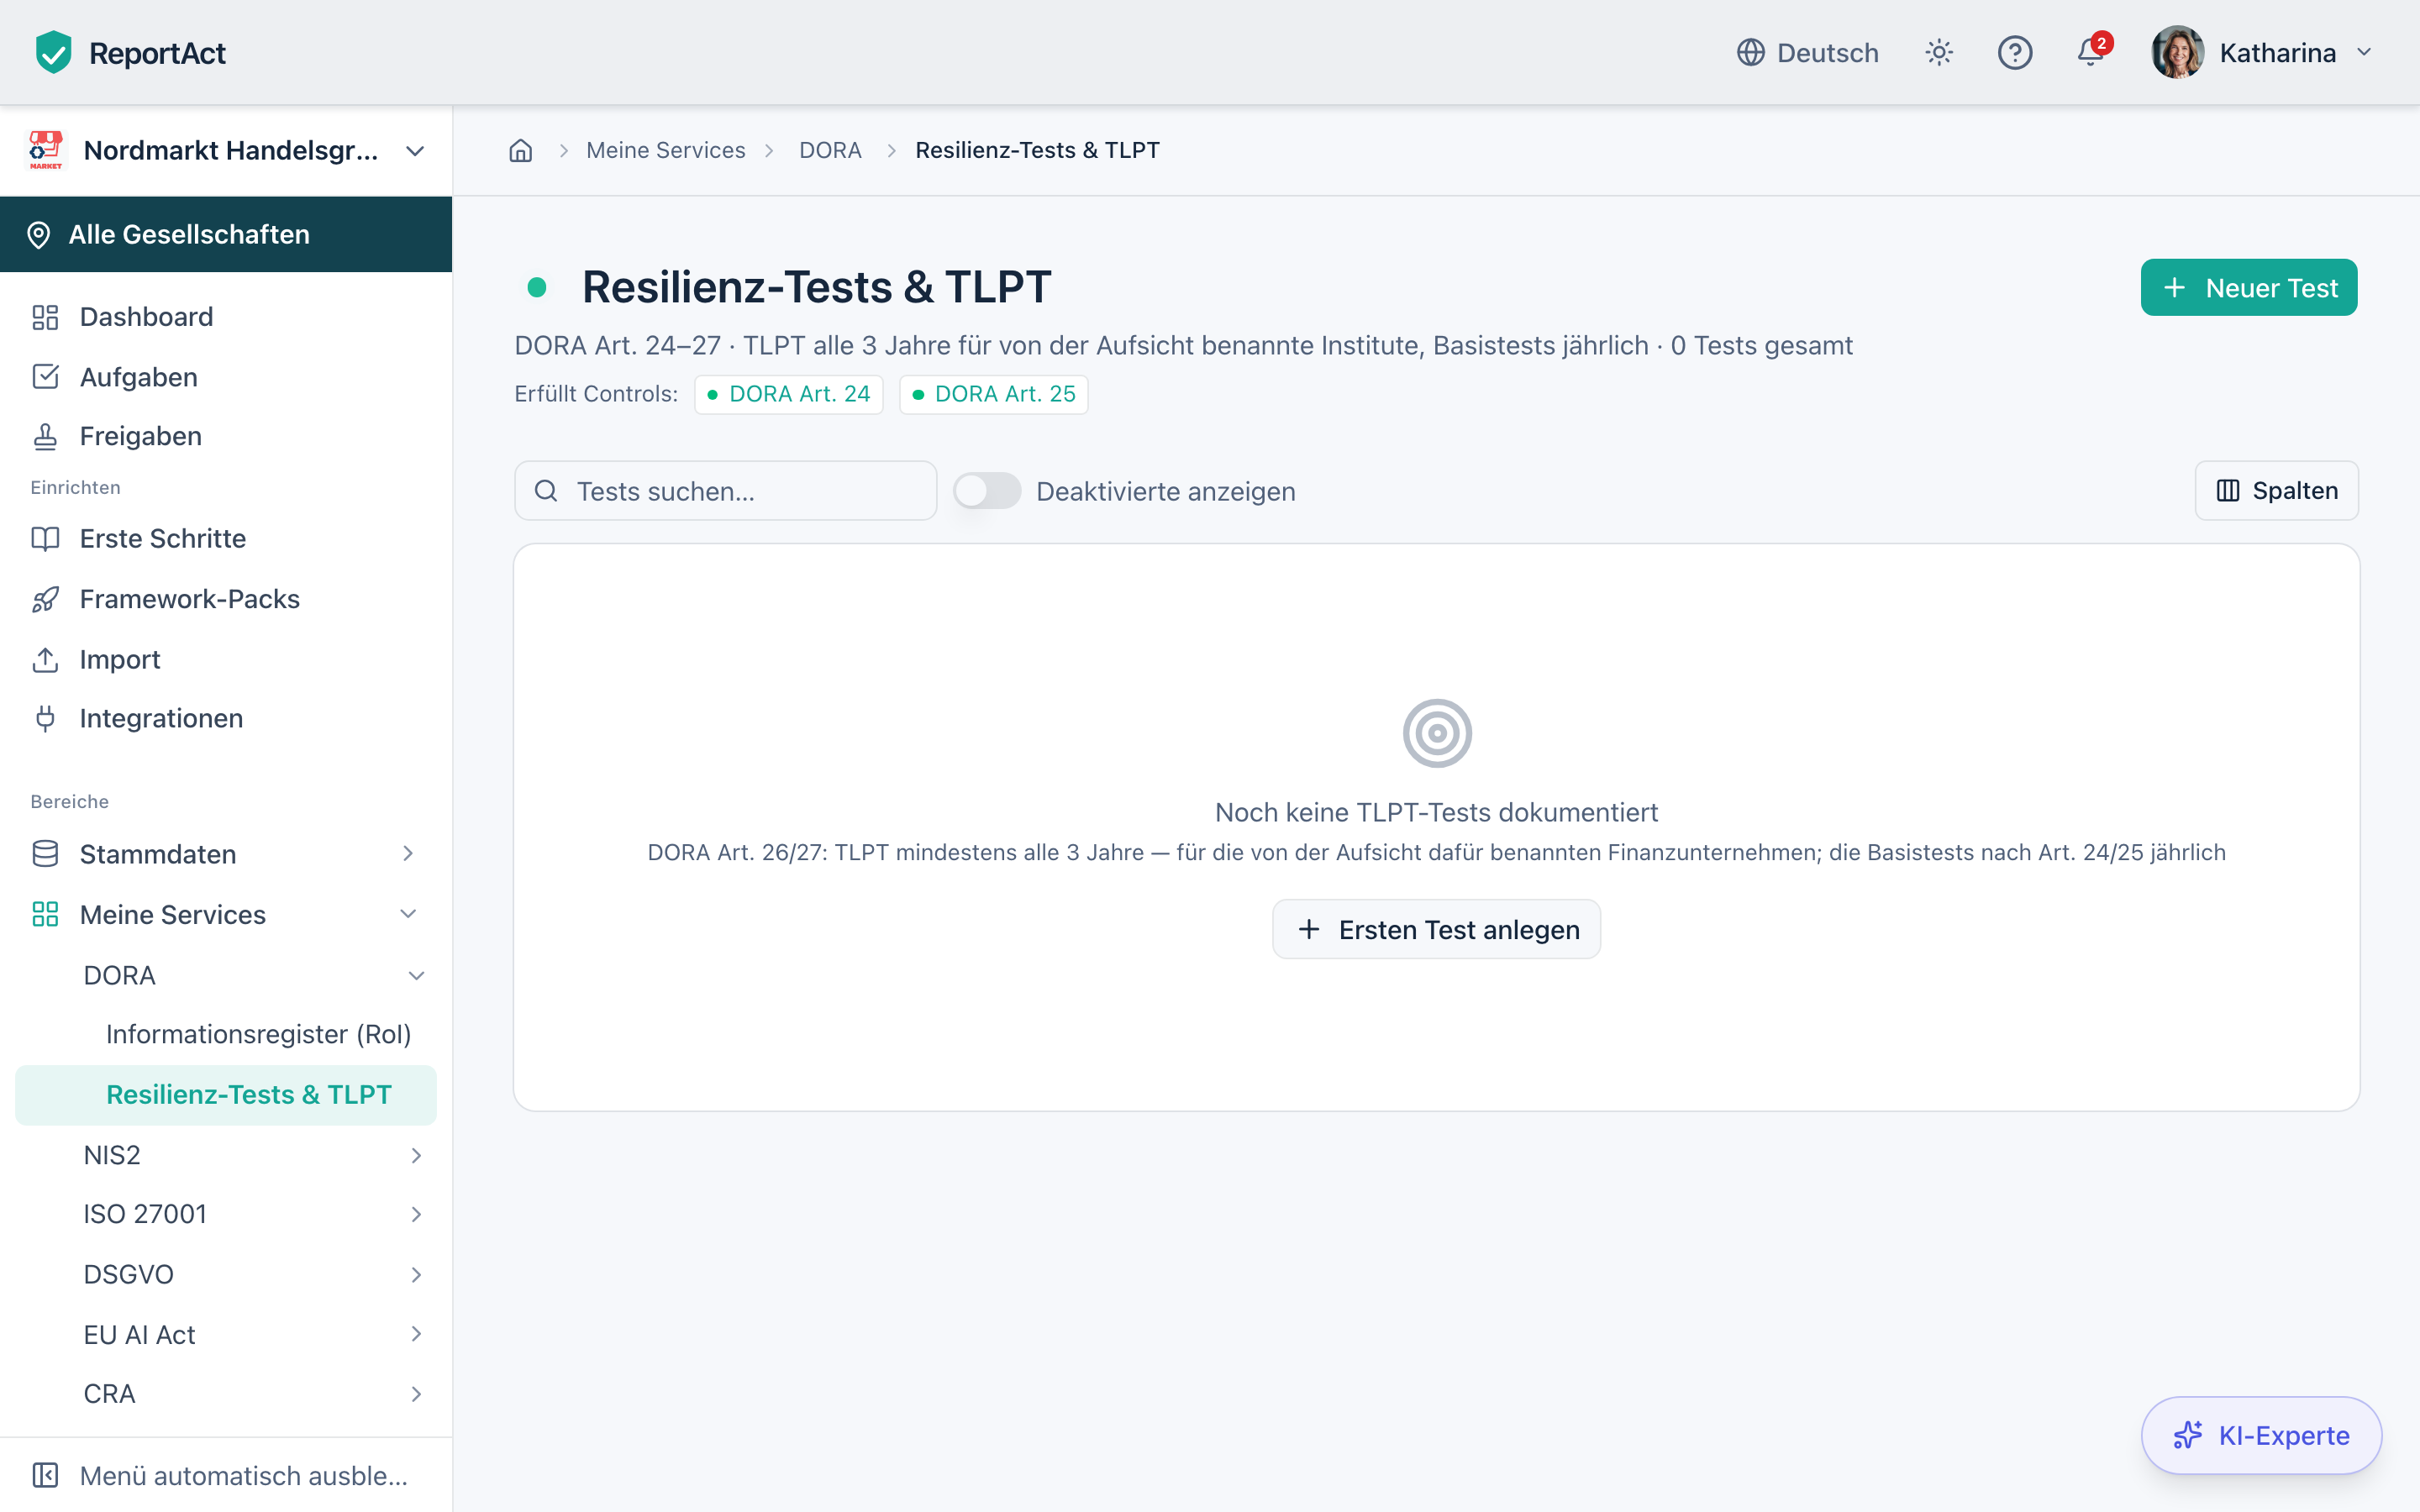Viewport: 2420px width, 1512px height.
Task: Open Meine Services breadcrumb link
Action: point(665,150)
